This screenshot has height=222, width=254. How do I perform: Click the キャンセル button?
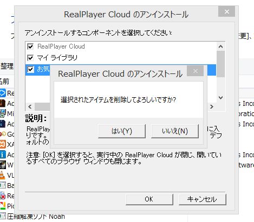pyautogui.click(x=202, y=199)
